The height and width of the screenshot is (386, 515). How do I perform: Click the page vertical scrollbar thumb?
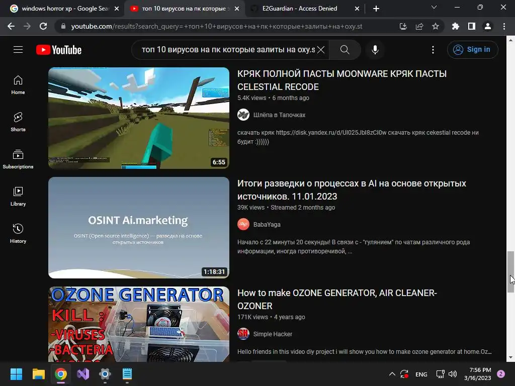click(x=510, y=272)
